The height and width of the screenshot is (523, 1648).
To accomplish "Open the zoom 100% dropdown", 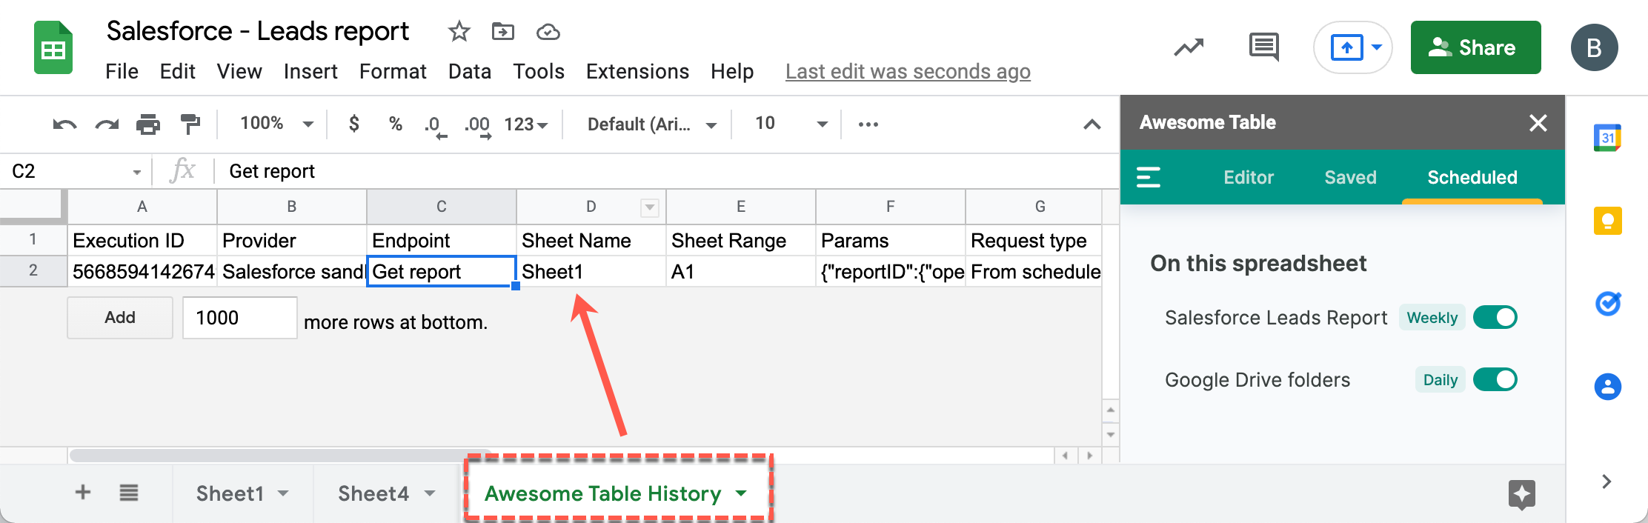I will click(x=277, y=124).
